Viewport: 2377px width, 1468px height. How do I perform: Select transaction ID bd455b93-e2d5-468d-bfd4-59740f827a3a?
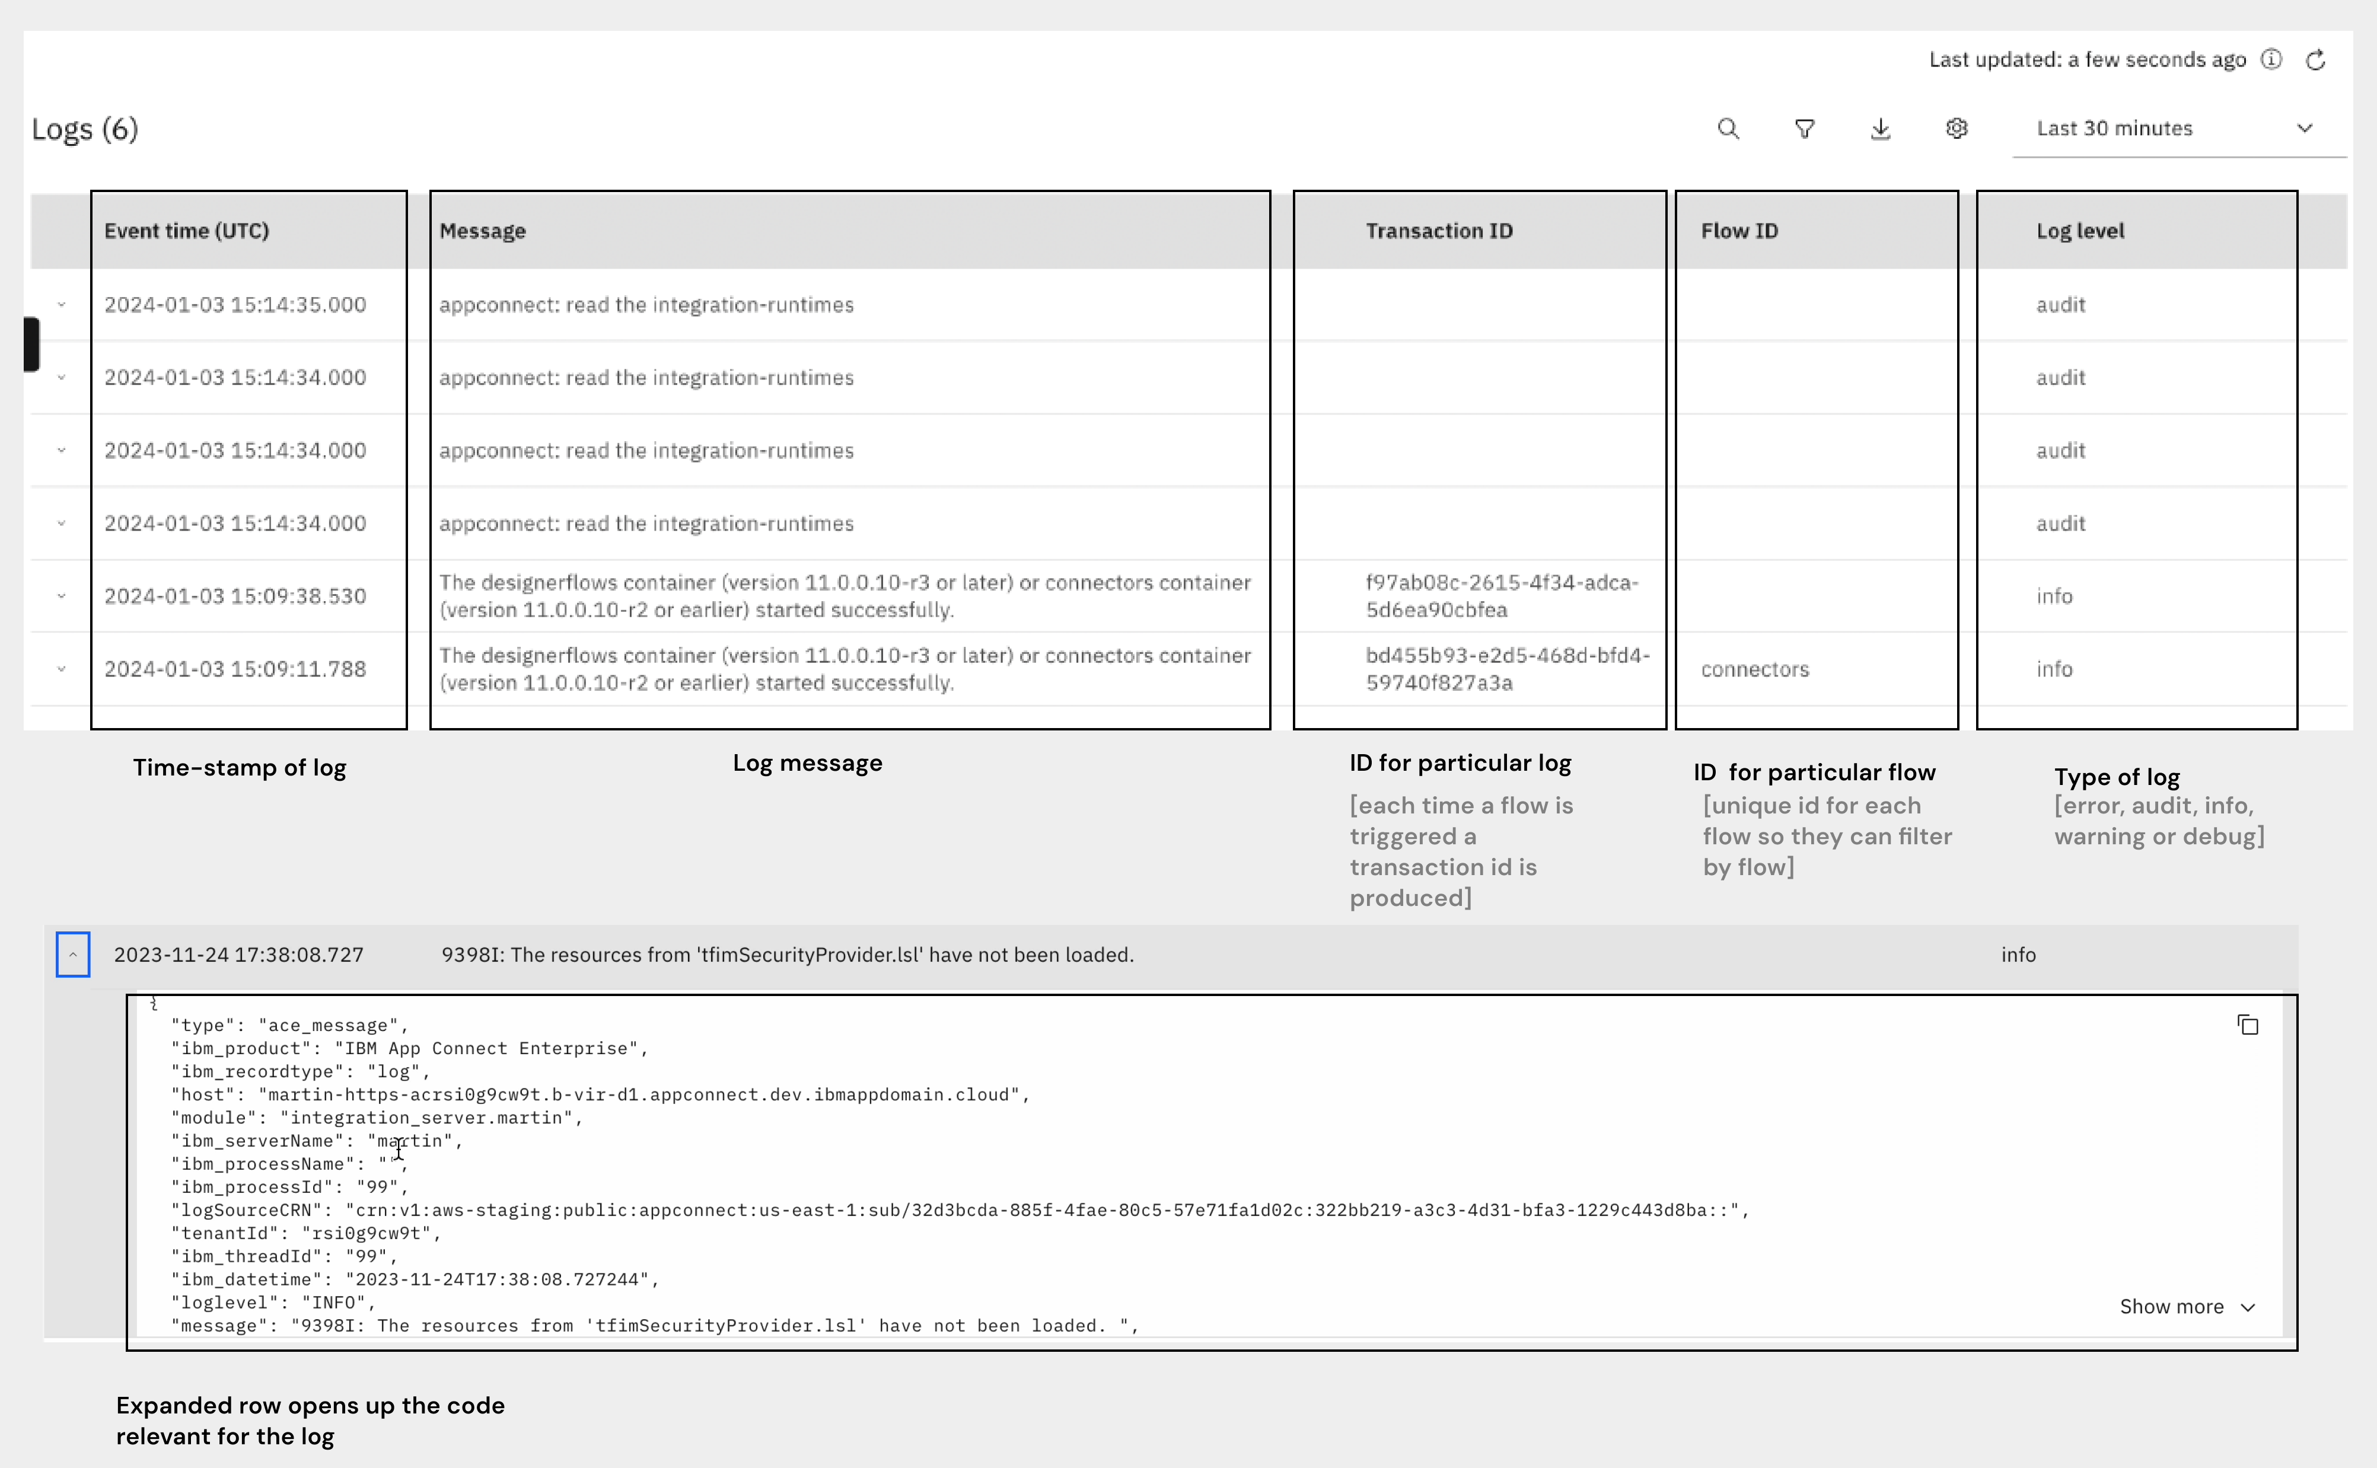click(1508, 669)
